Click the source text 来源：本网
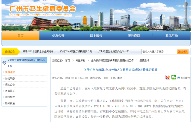This screenshot has height=122, width=192. [x=116, y=78]
